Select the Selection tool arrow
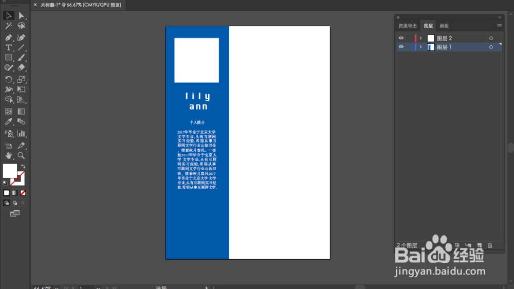 pos(9,15)
